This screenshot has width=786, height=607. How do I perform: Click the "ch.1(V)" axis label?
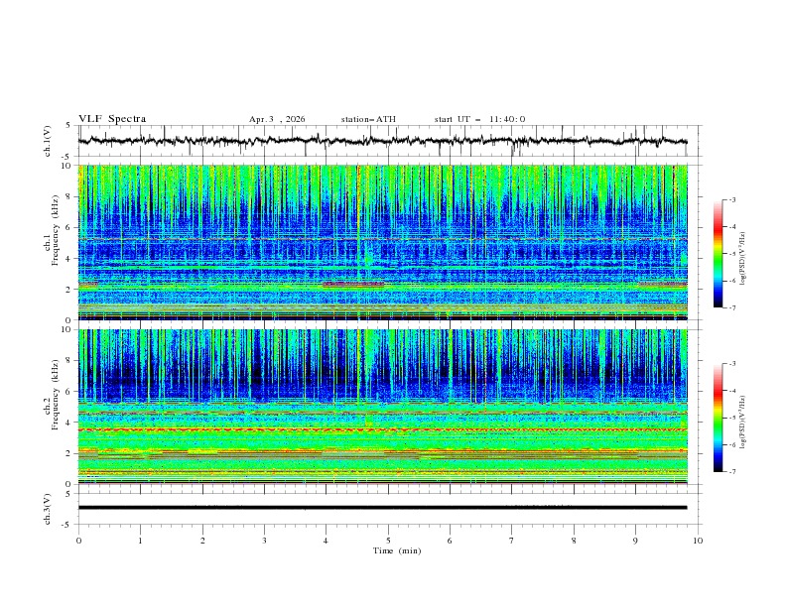[x=48, y=141]
